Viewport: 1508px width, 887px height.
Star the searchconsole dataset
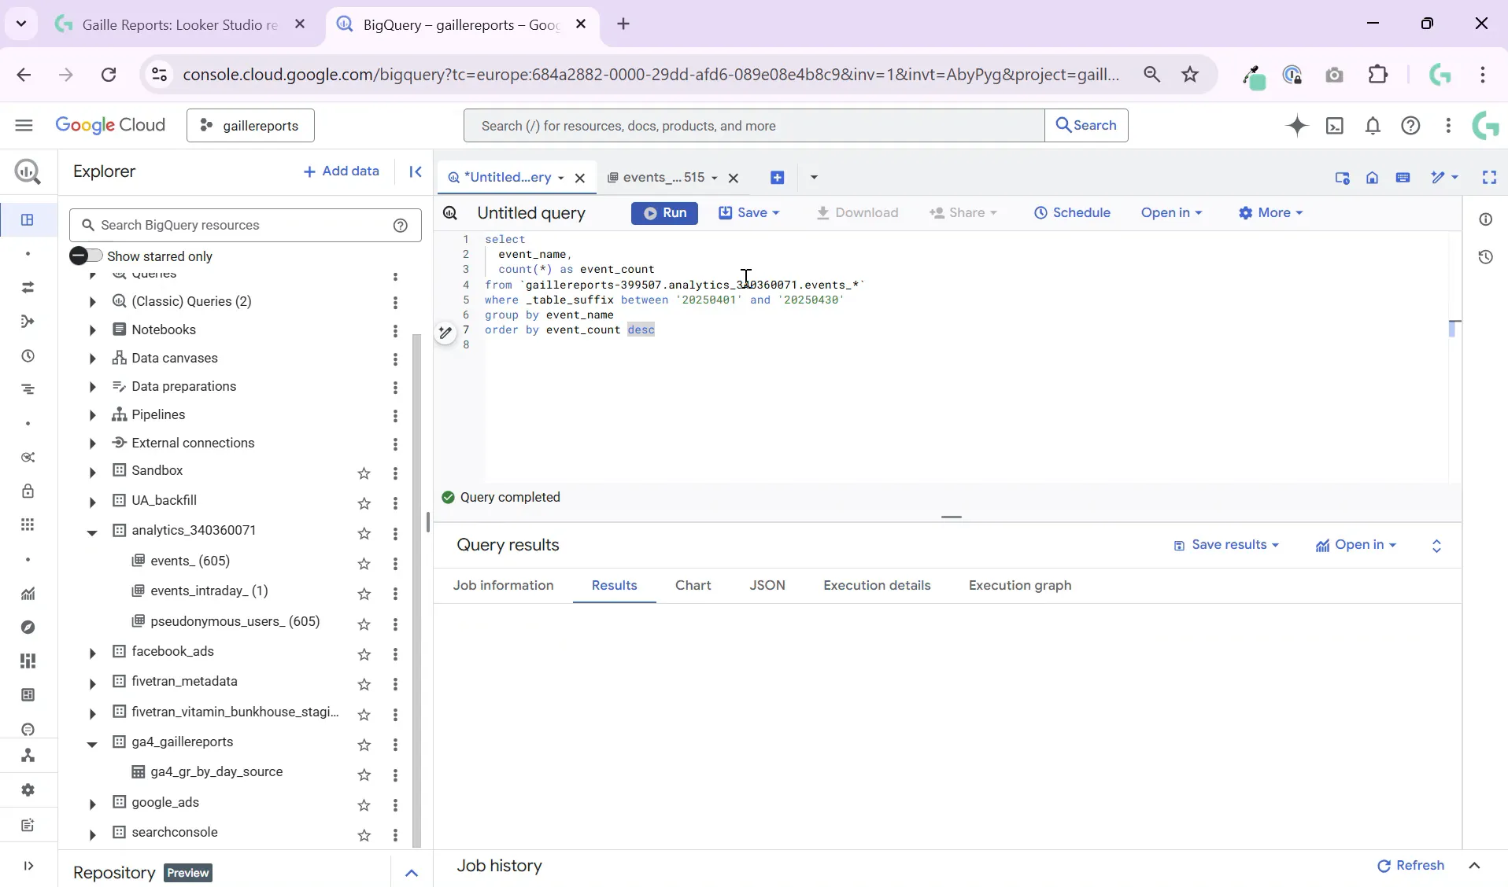[x=364, y=835]
